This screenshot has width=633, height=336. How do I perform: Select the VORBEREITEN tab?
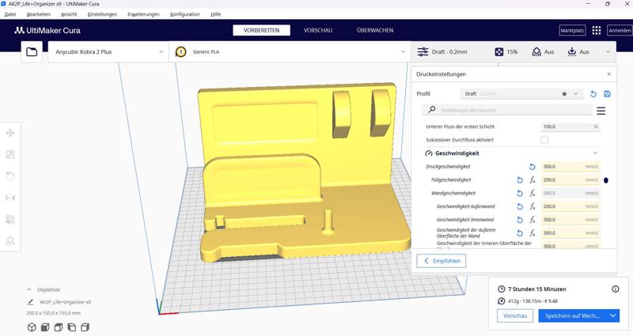coord(262,30)
